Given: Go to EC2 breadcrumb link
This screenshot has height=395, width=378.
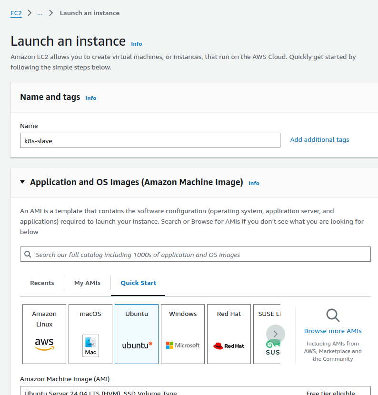Looking at the screenshot, I should click(x=16, y=13).
